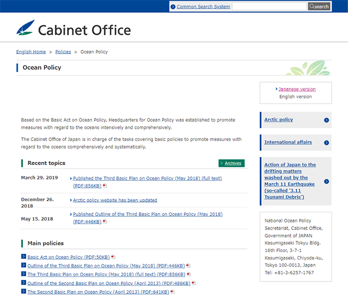Open the Common Search System link

click(203, 6)
